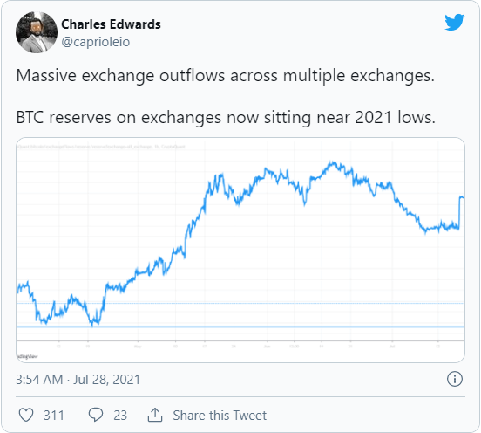Open Charles Edwards' profile picture

(37, 32)
